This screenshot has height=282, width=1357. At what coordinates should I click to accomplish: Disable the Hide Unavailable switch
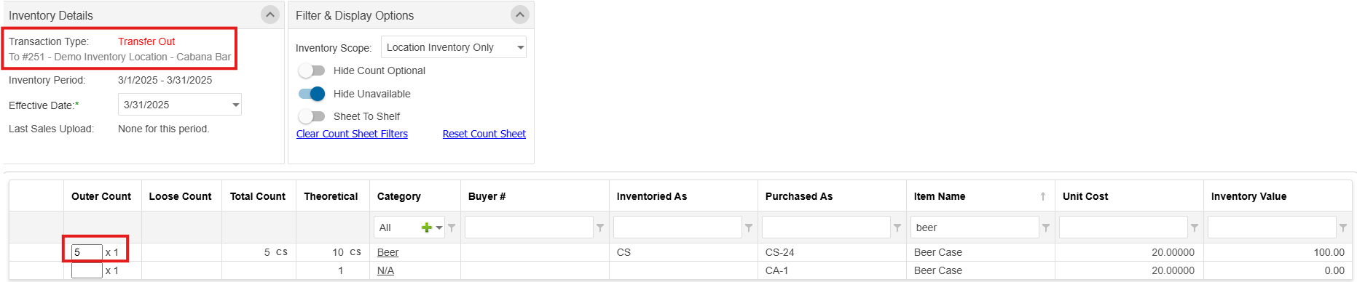coord(312,94)
